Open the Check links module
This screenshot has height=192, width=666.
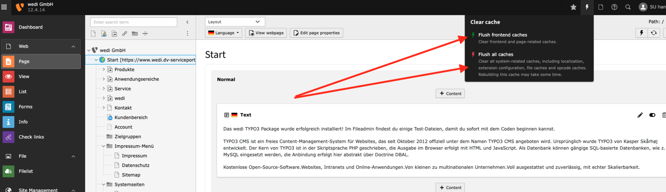pos(41,137)
